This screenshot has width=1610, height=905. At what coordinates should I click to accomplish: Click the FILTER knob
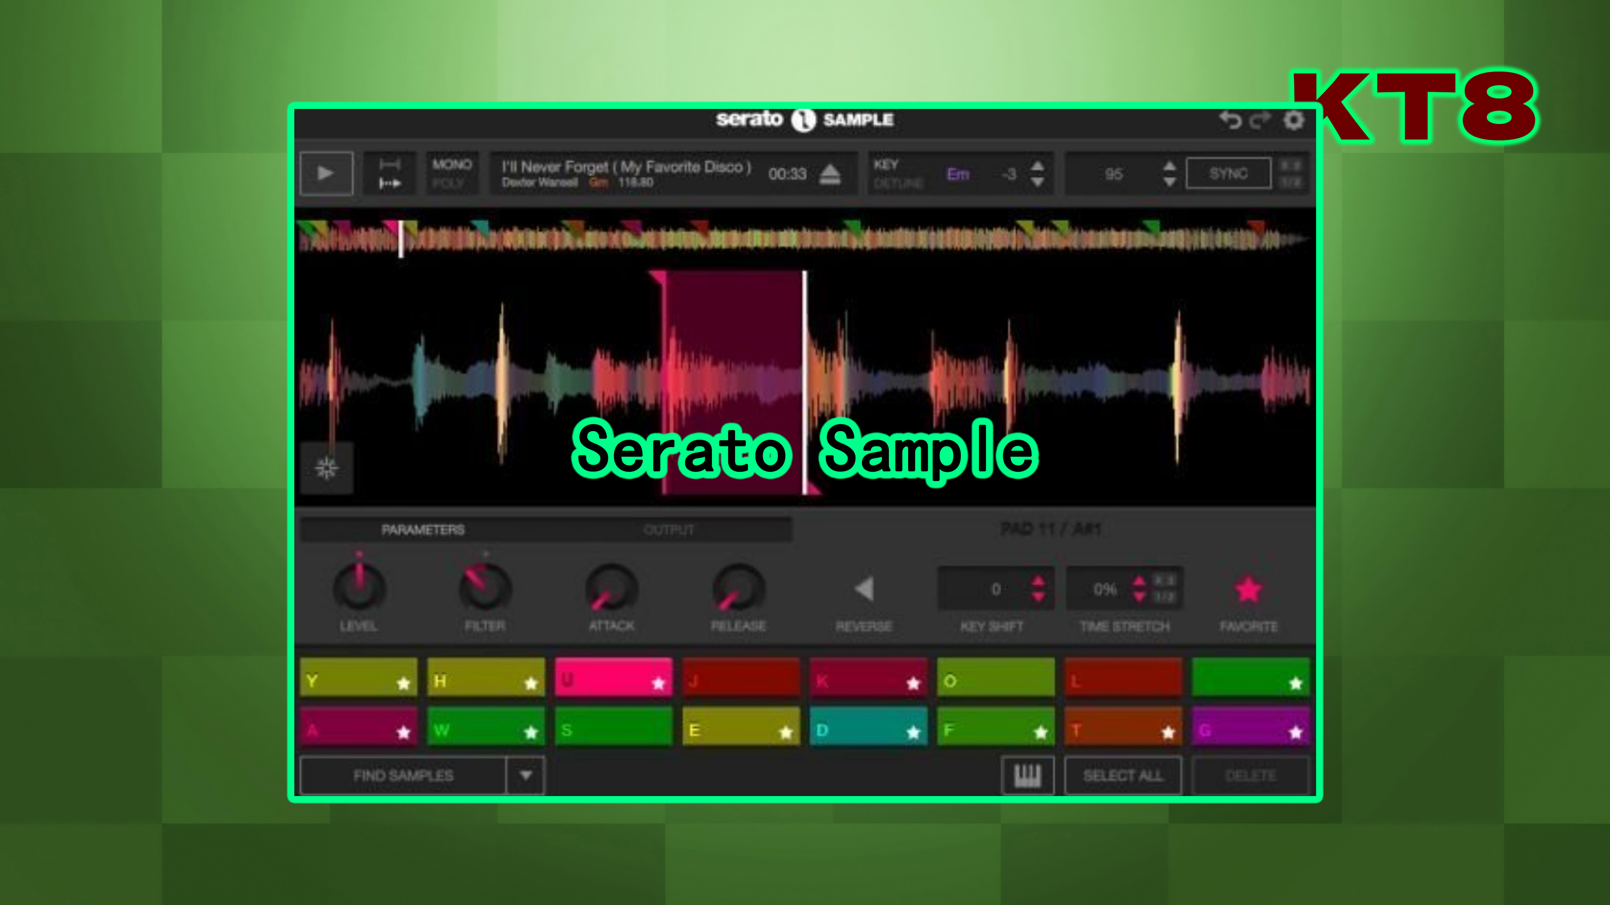coord(485,587)
